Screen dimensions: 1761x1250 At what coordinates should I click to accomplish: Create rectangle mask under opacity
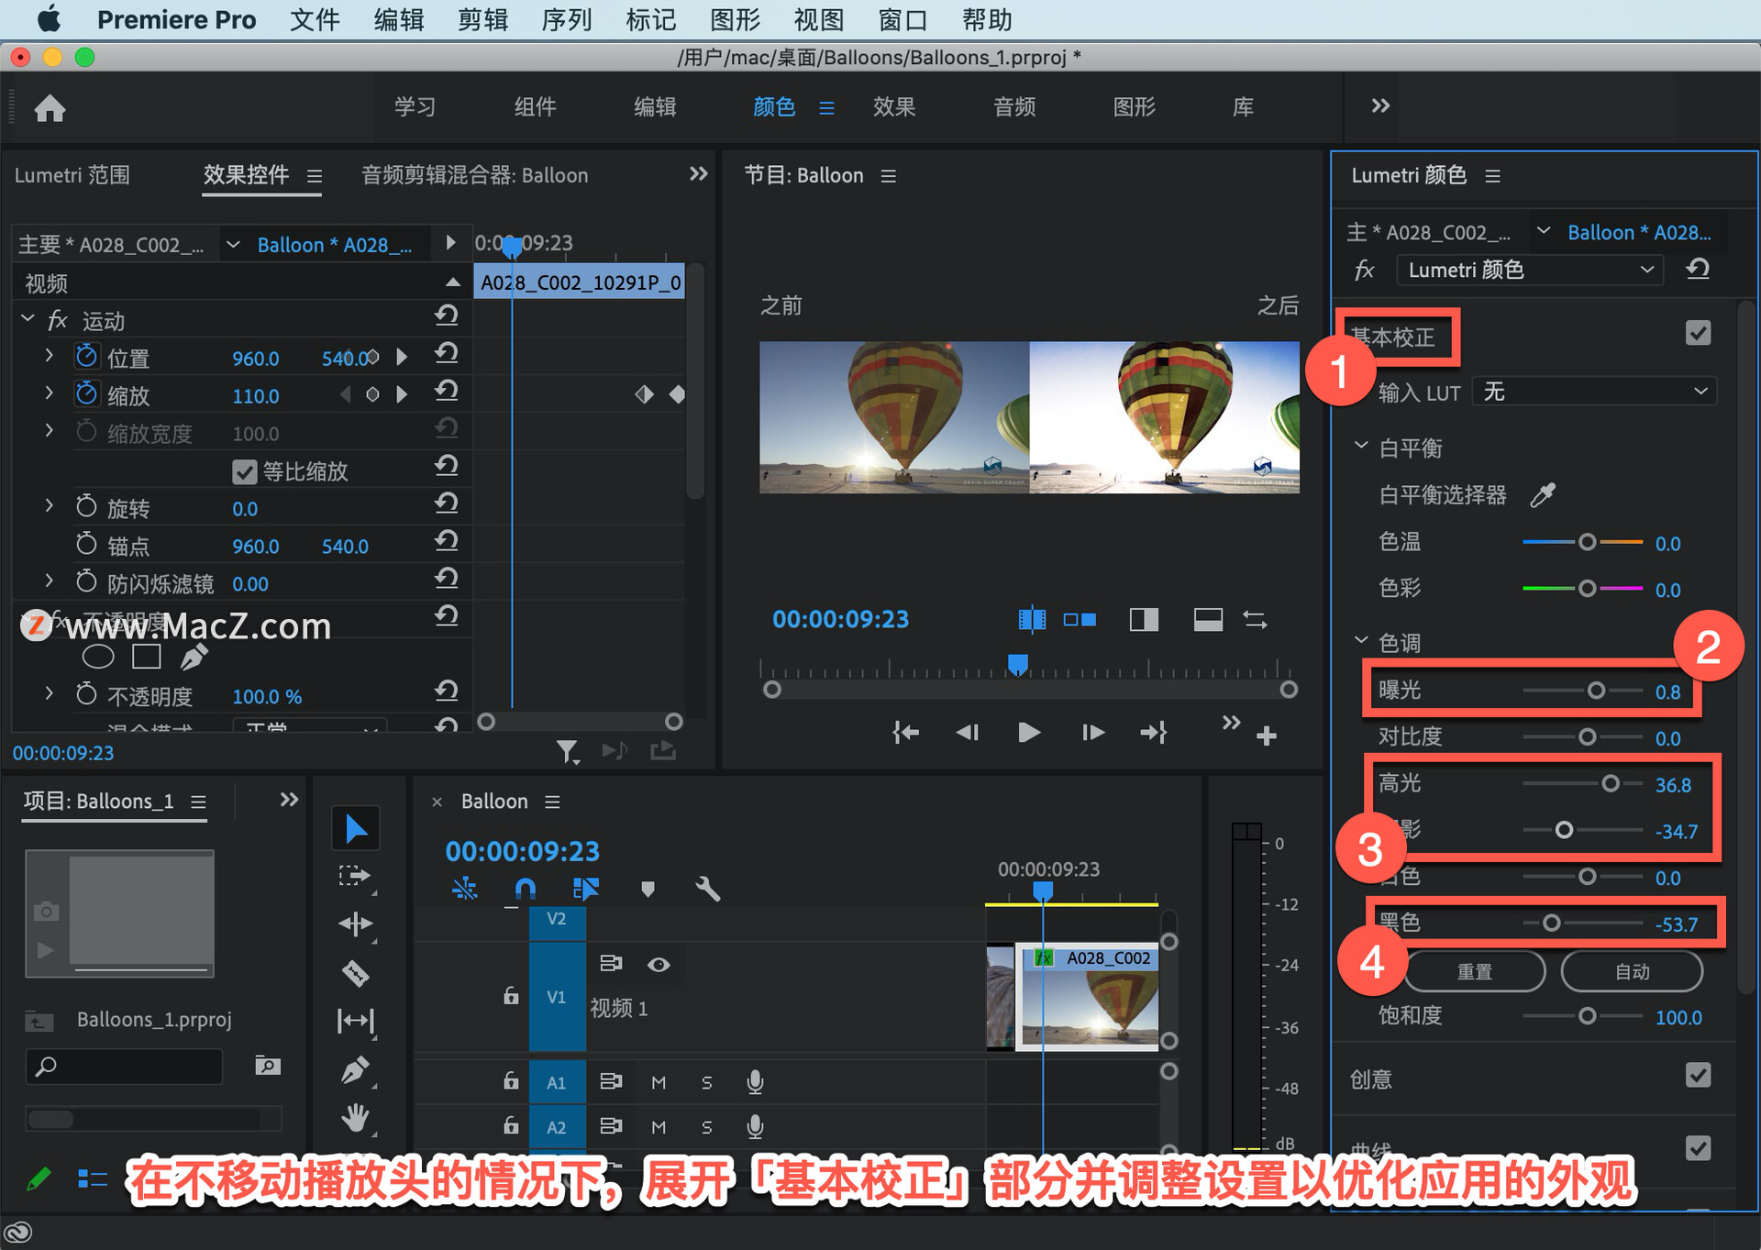pyautogui.click(x=147, y=657)
